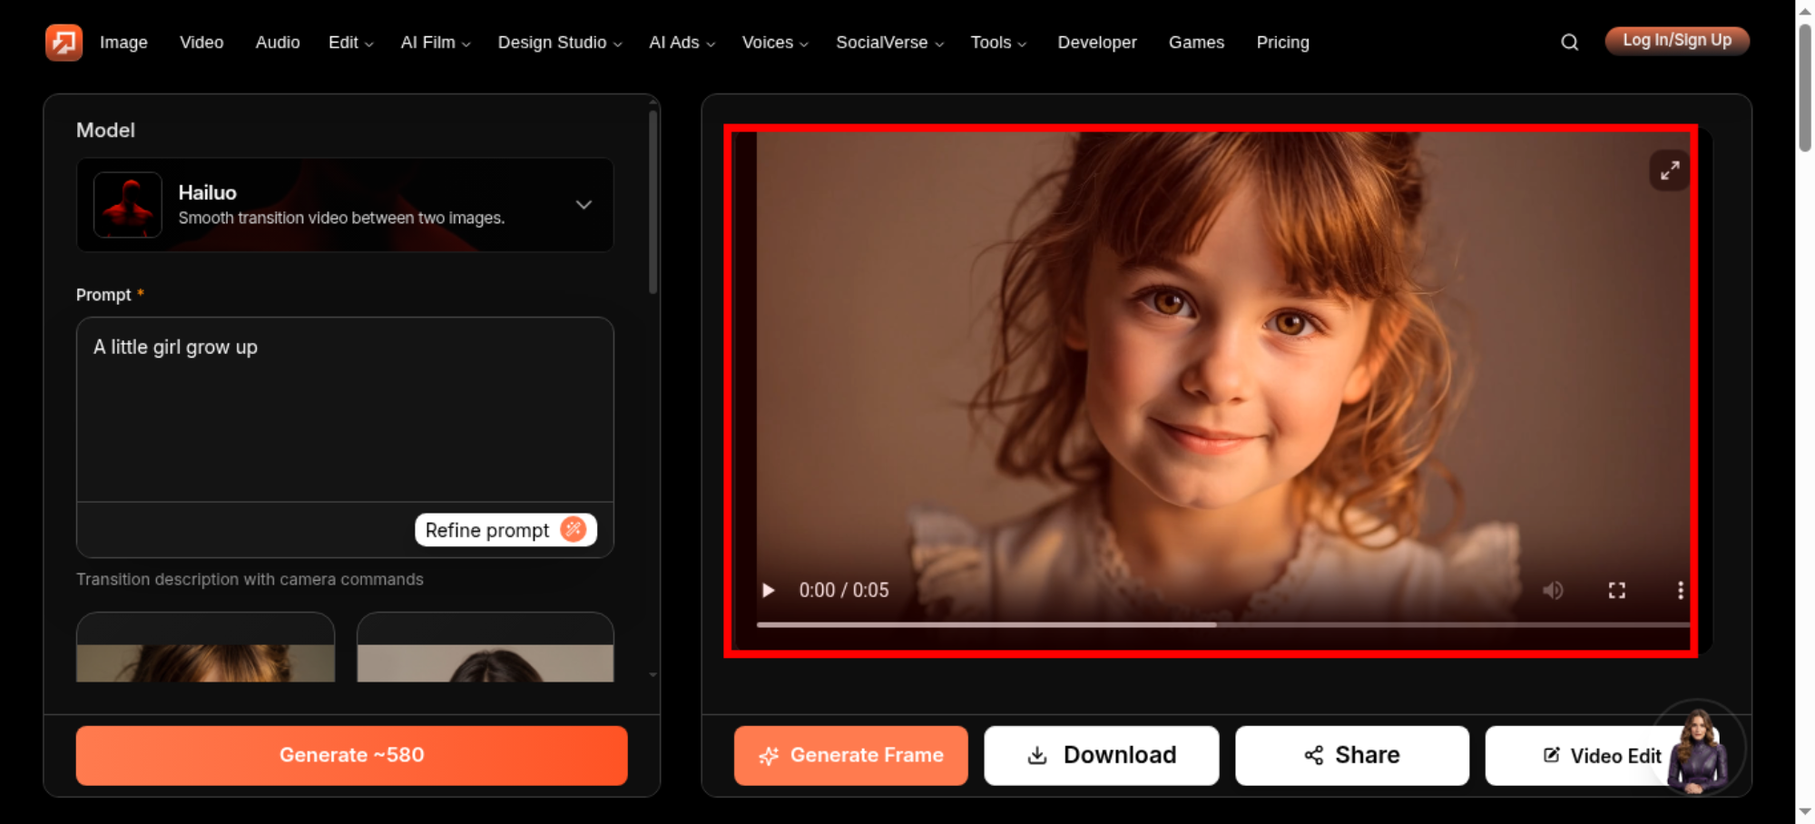
Task: Click the page vertical scrollbar
Action: [x=1805, y=86]
